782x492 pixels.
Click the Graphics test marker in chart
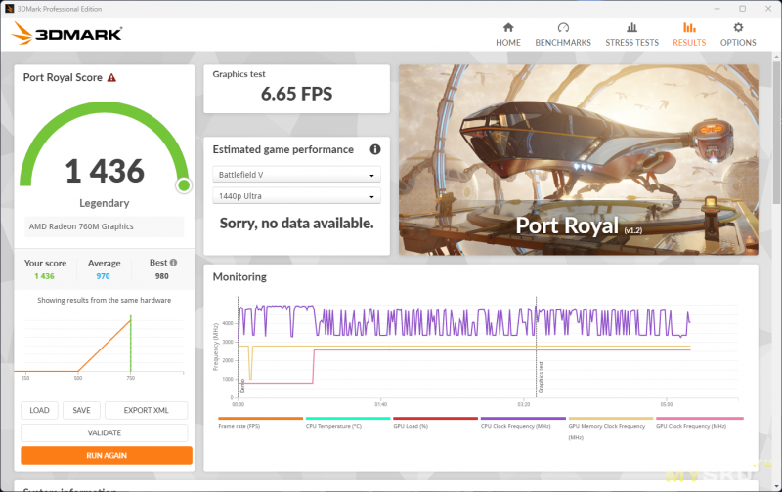(x=541, y=378)
